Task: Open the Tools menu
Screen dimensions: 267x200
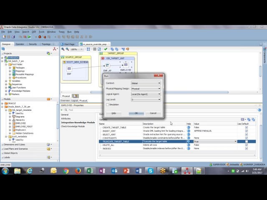Action: click(41, 32)
